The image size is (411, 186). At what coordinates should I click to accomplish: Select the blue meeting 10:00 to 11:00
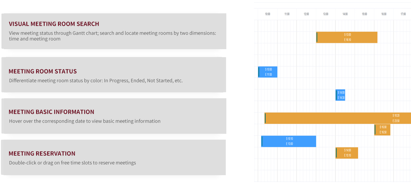268,72
